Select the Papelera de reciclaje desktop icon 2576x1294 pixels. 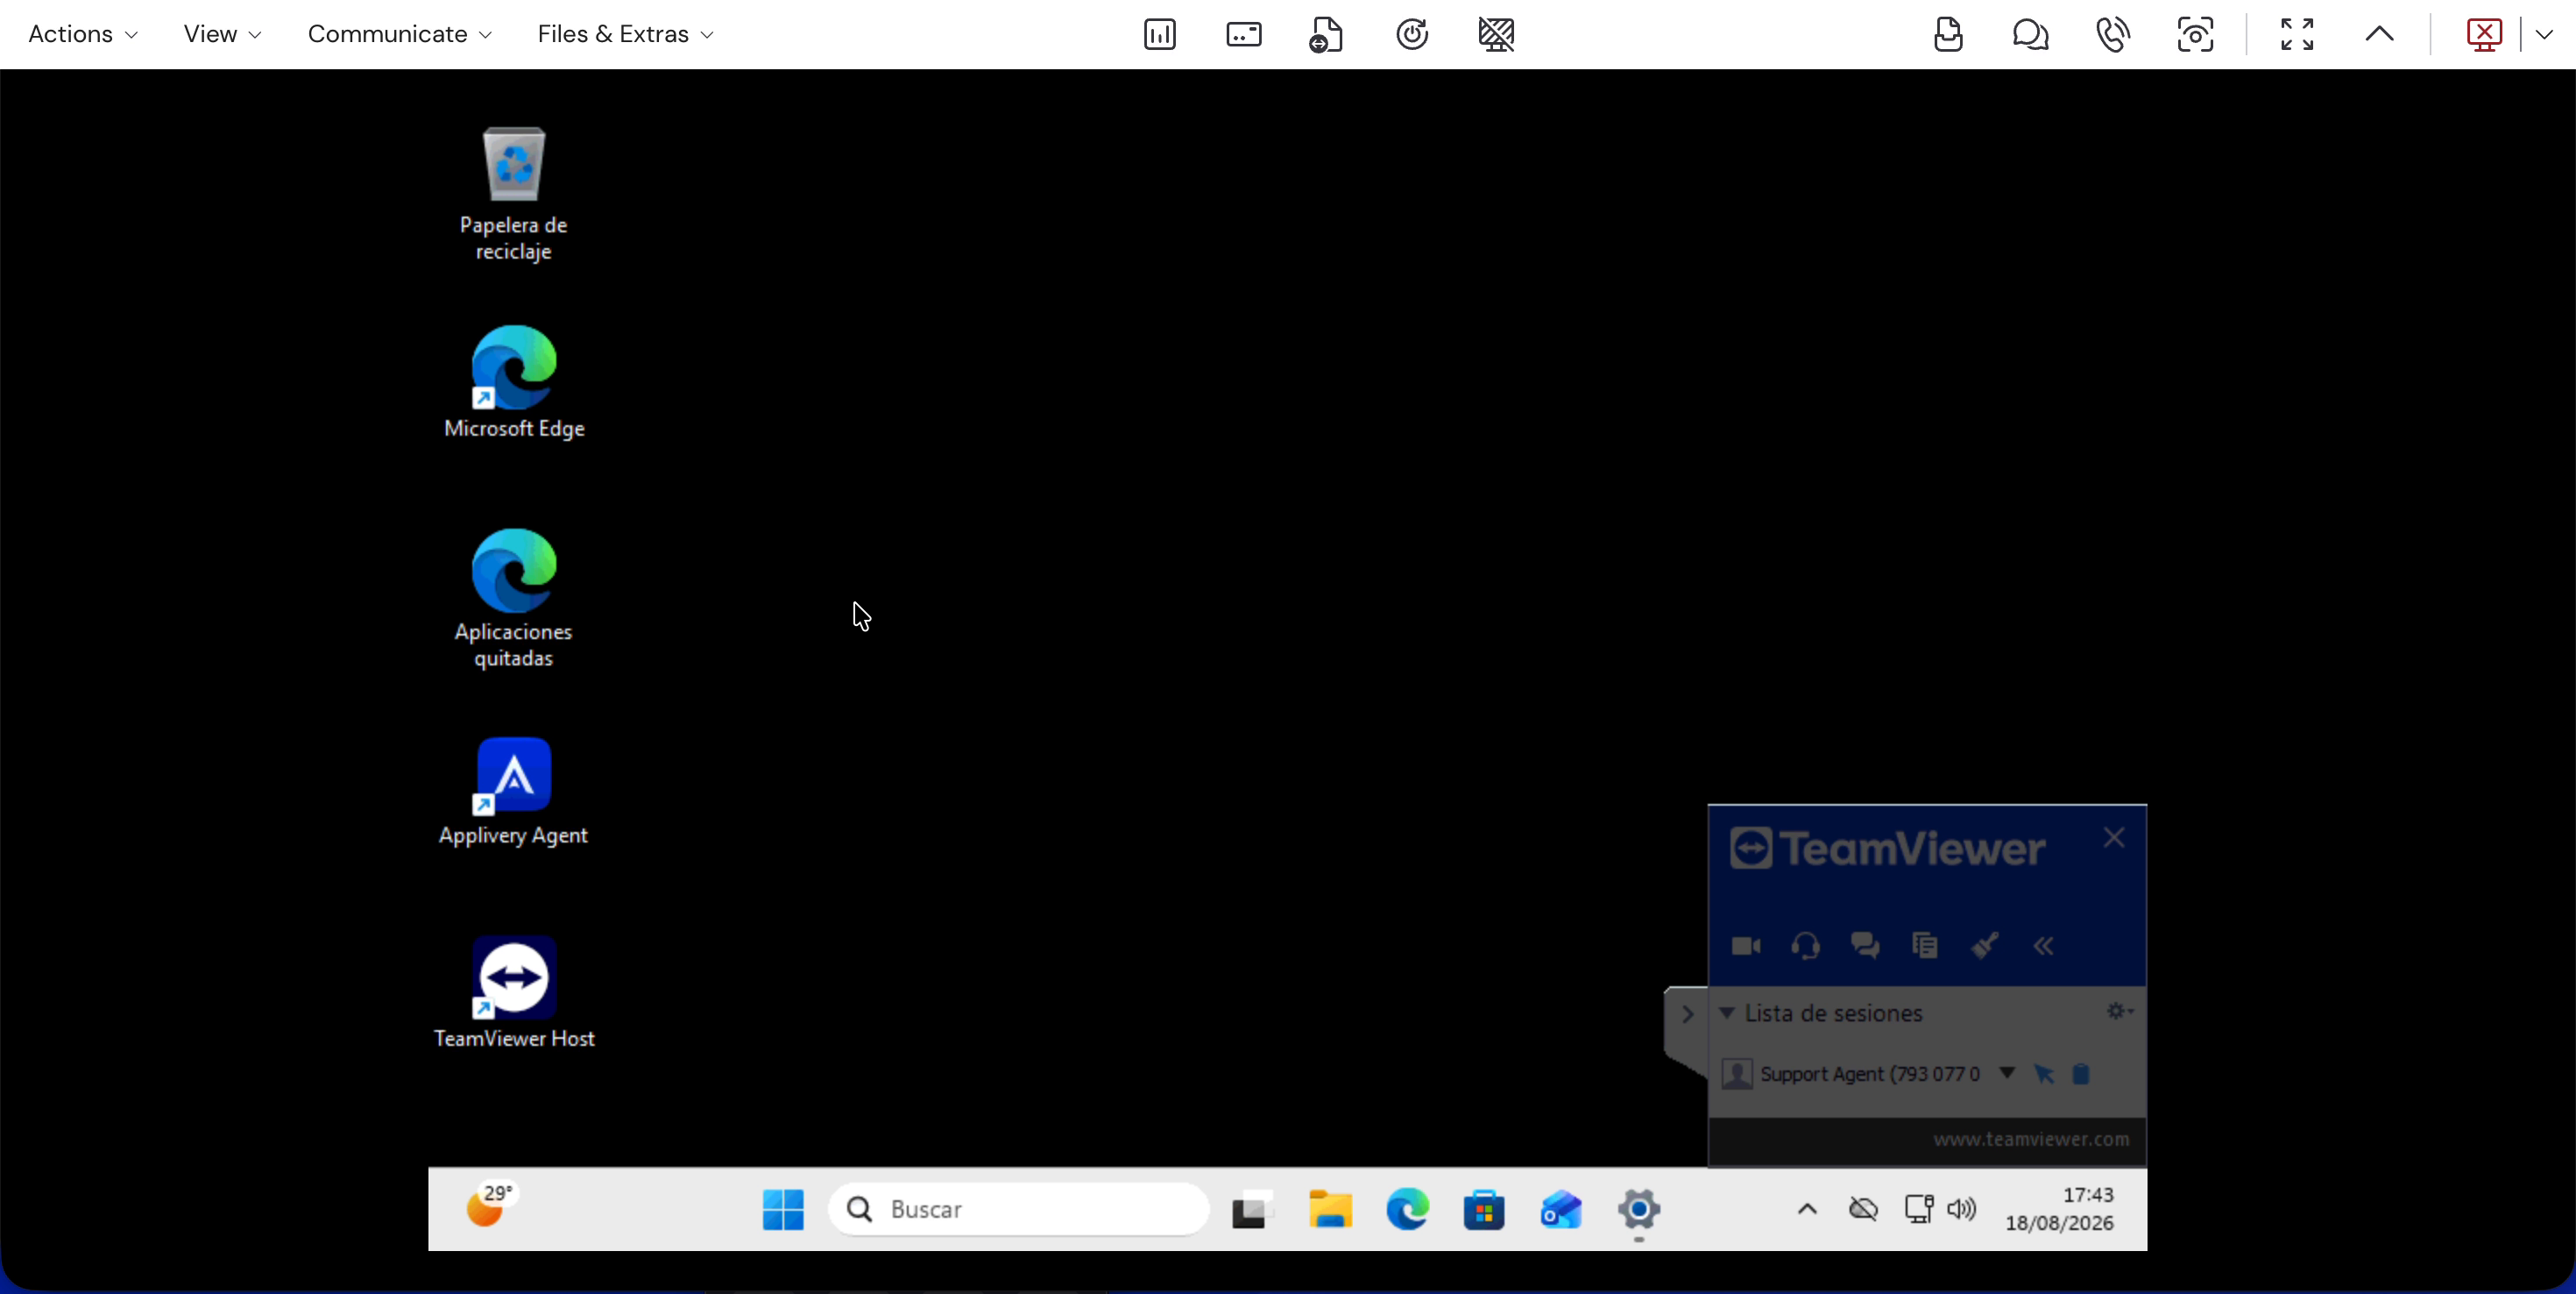point(513,194)
